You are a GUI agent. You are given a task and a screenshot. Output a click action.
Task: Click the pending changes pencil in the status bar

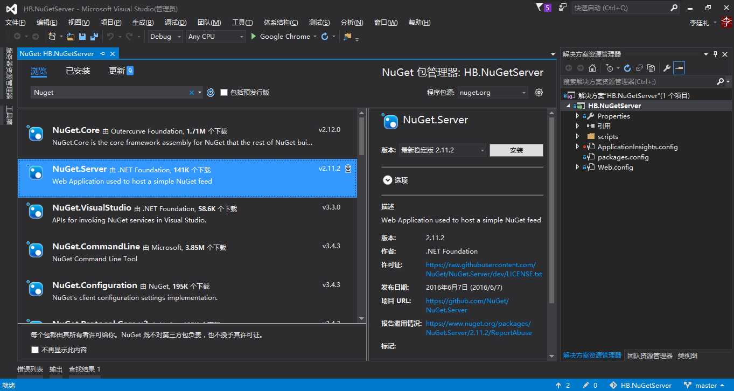585,385
